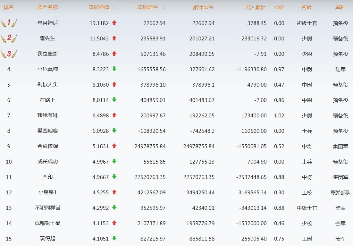The width and height of the screenshot is (353, 246).
Task: Click the green down arrow beside 6.0928
Action: point(114,131)
